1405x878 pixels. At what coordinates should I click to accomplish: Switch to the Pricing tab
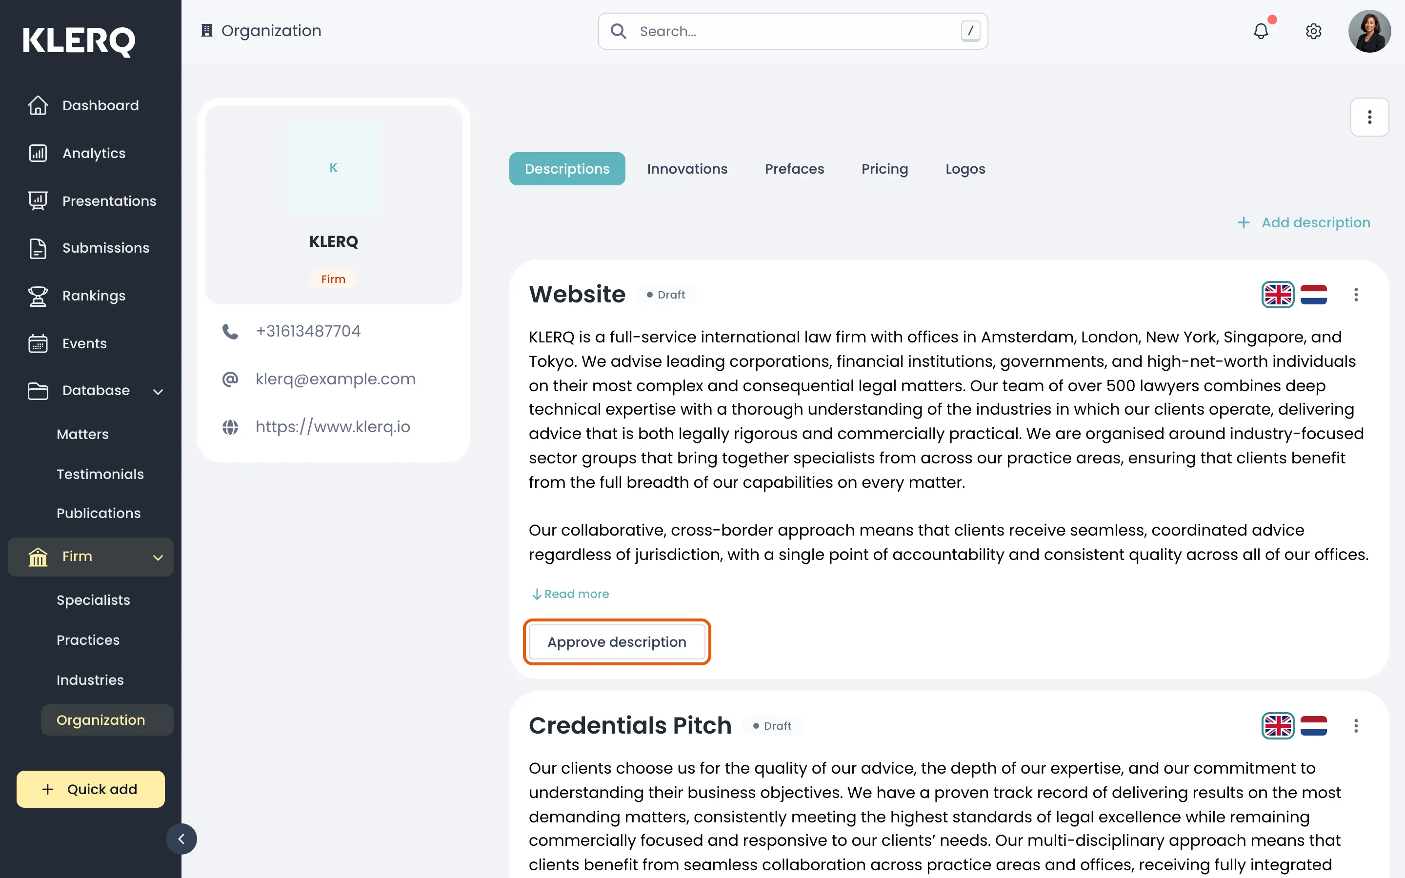coord(884,169)
